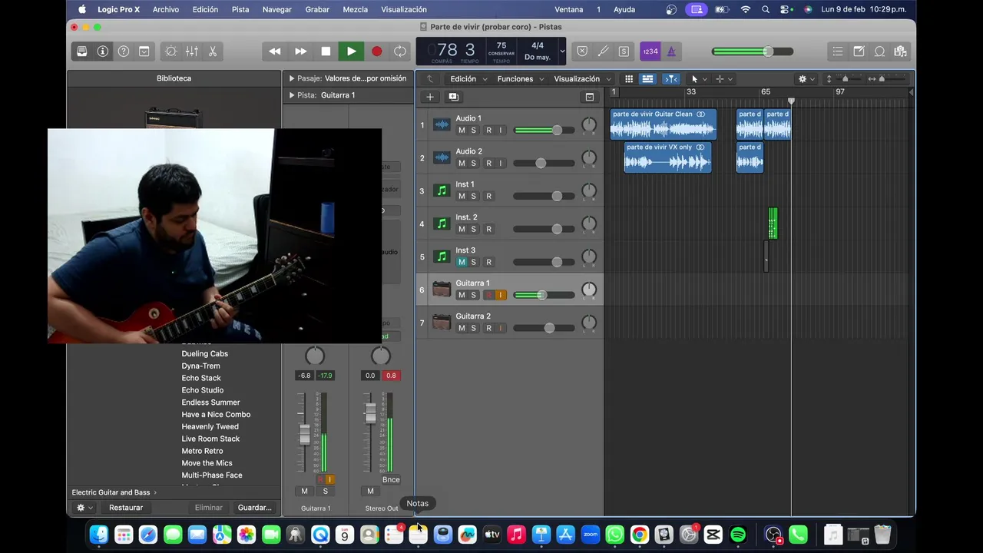Record-enable the Inst 1 track
Screen dimensions: 983x553
[488, 196]
